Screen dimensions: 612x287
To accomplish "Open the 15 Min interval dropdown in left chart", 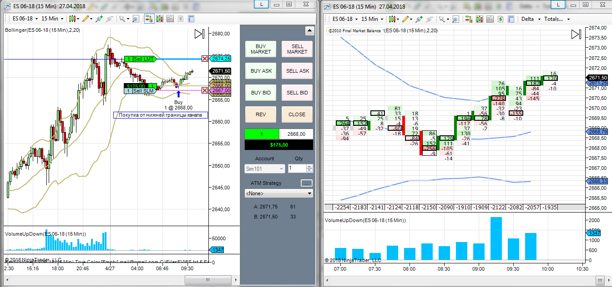I will click(52, 19).
